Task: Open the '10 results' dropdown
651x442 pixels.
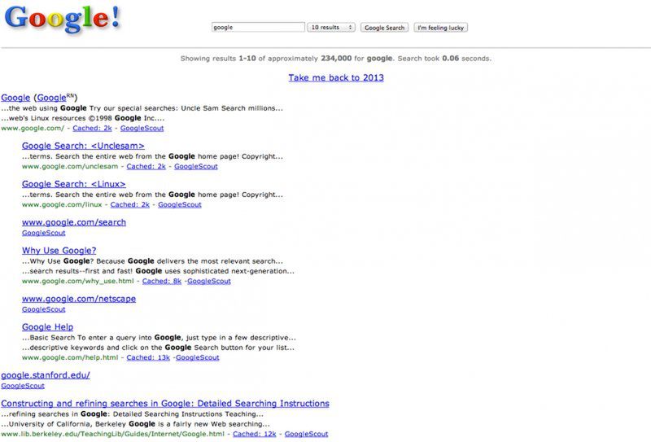Action: pos(331,27)
